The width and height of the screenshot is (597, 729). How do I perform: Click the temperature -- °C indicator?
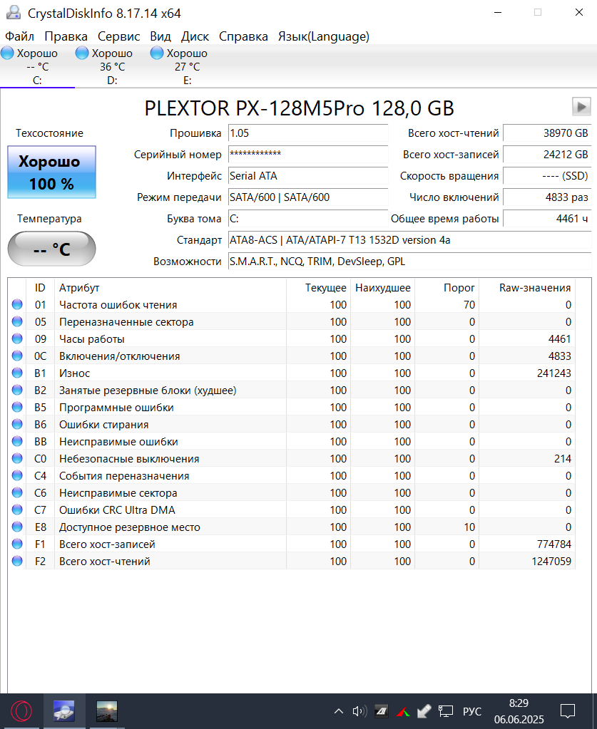pyautogui.click(x=51, y=249)
